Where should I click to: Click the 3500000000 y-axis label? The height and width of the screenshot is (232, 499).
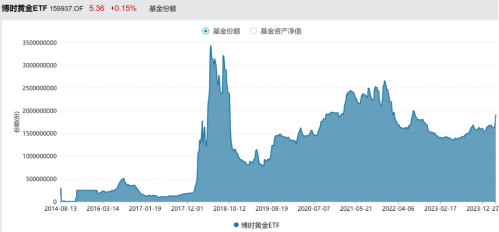coord(40,43)
